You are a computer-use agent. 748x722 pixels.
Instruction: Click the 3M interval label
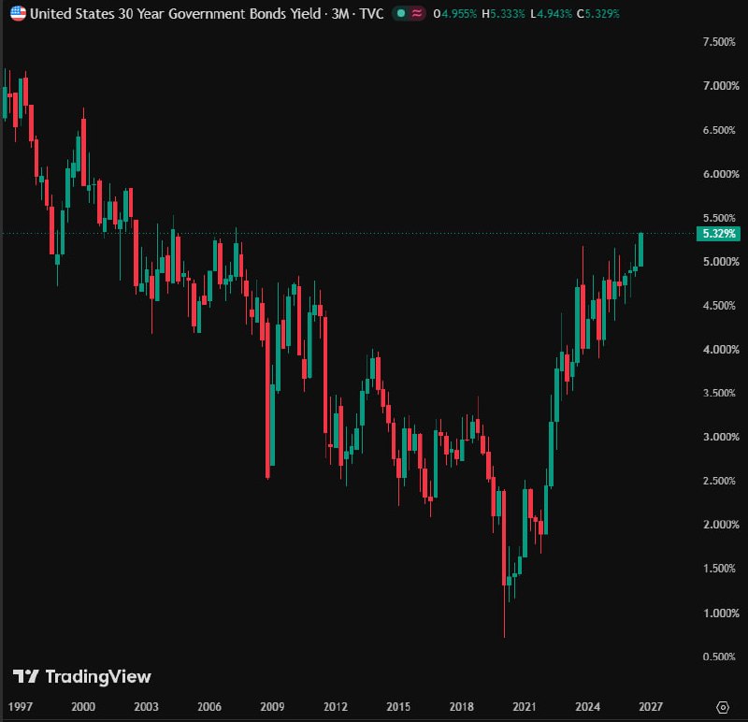[x=340, y=14]
